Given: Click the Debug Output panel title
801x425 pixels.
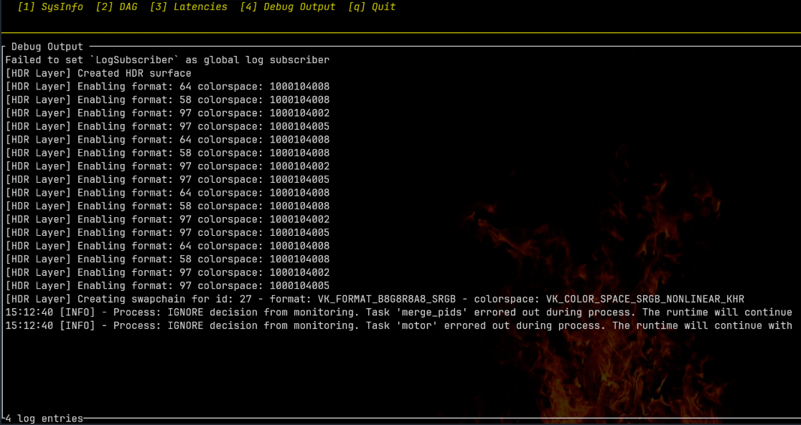Looking at the screenshot, I should (47, 47).
